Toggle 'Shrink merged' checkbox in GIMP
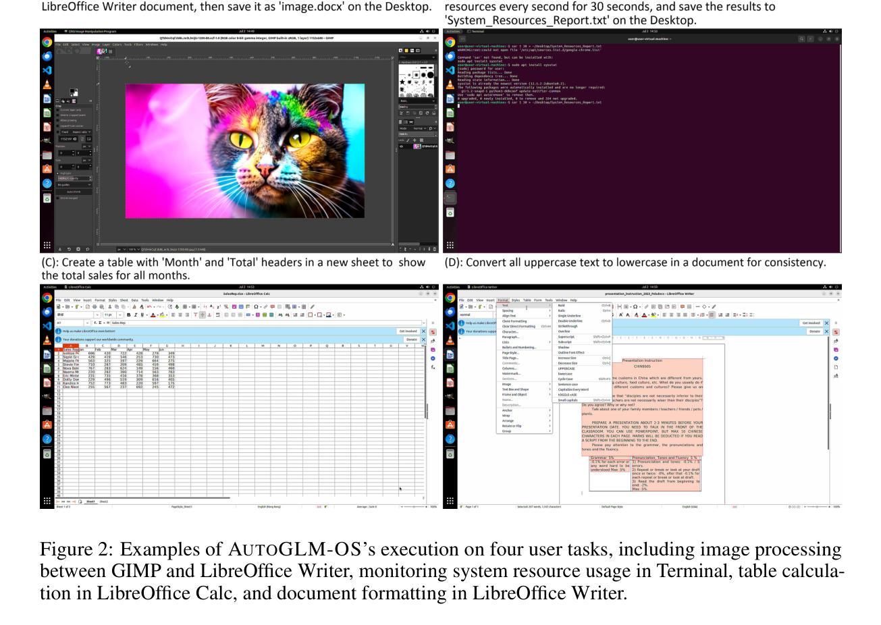881x625 pixels. coord(57,198)
